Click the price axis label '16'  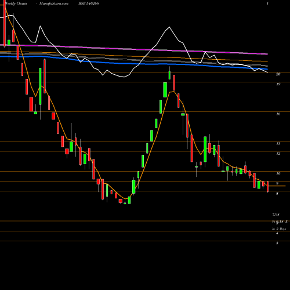pyautogui.click(x=278, y=114)
